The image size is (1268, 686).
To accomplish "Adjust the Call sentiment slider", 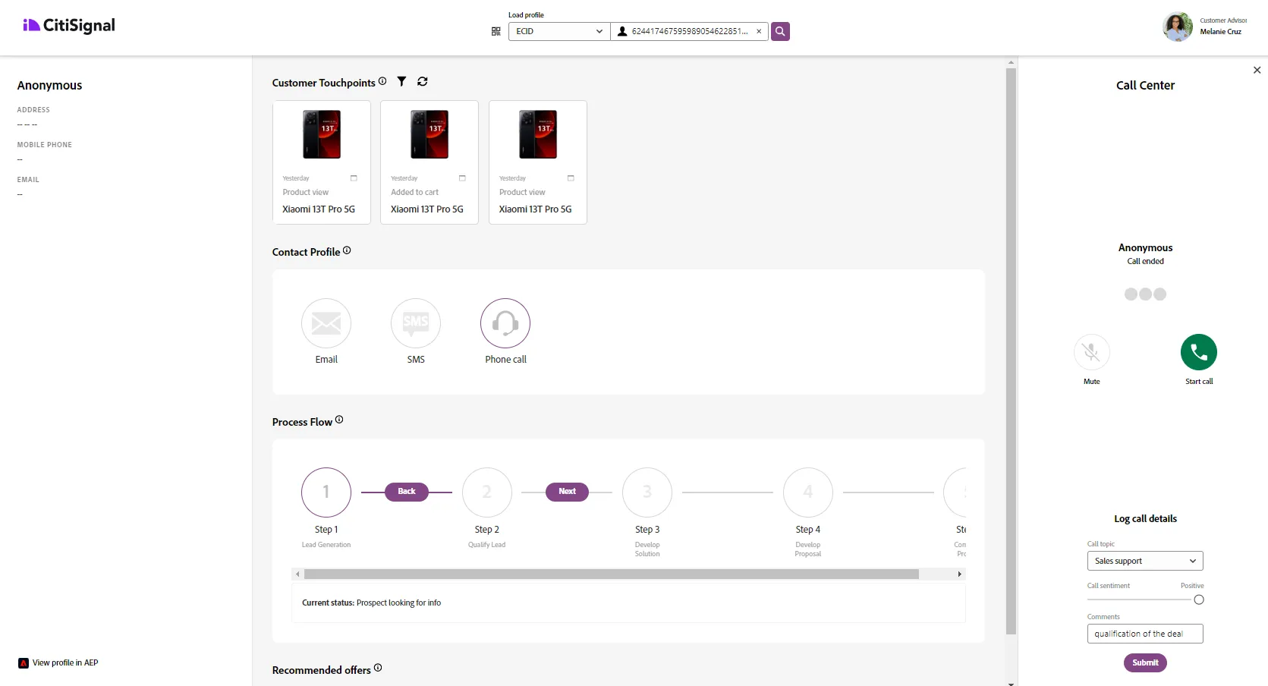I will coord(1199,599).
